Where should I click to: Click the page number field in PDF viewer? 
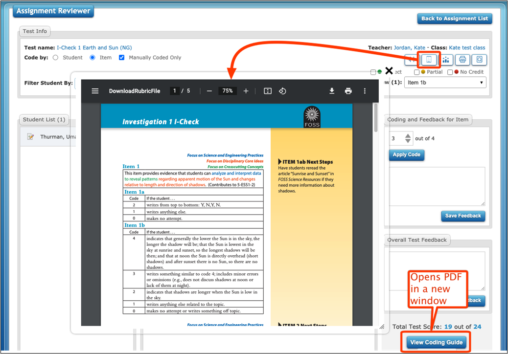coord(174,91)
